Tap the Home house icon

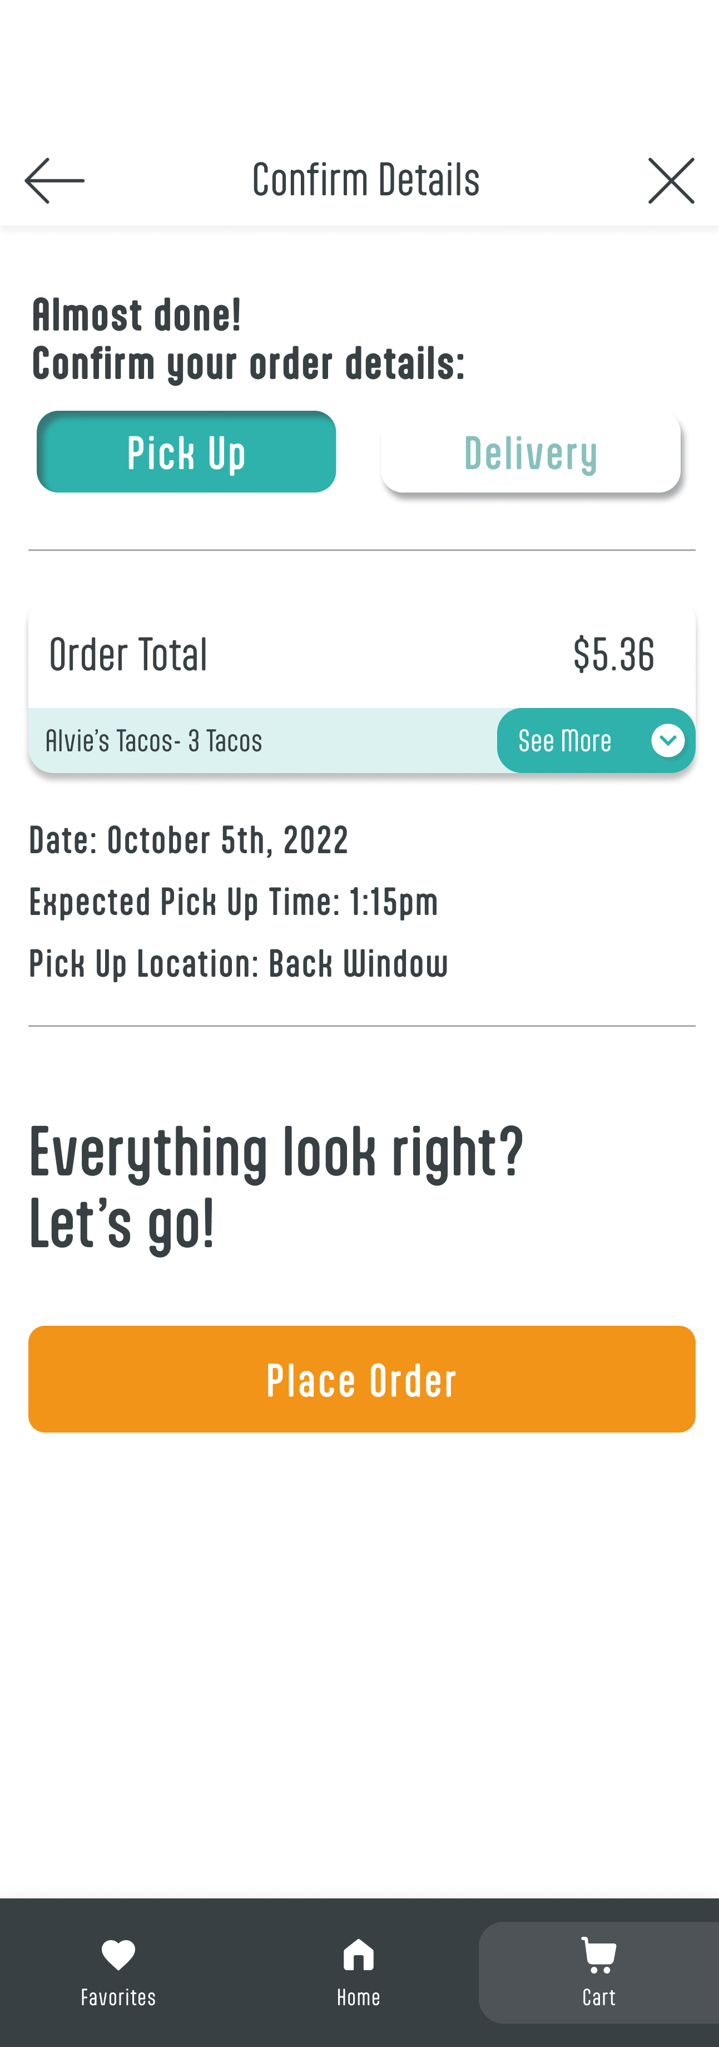[x=359, y=1955]
